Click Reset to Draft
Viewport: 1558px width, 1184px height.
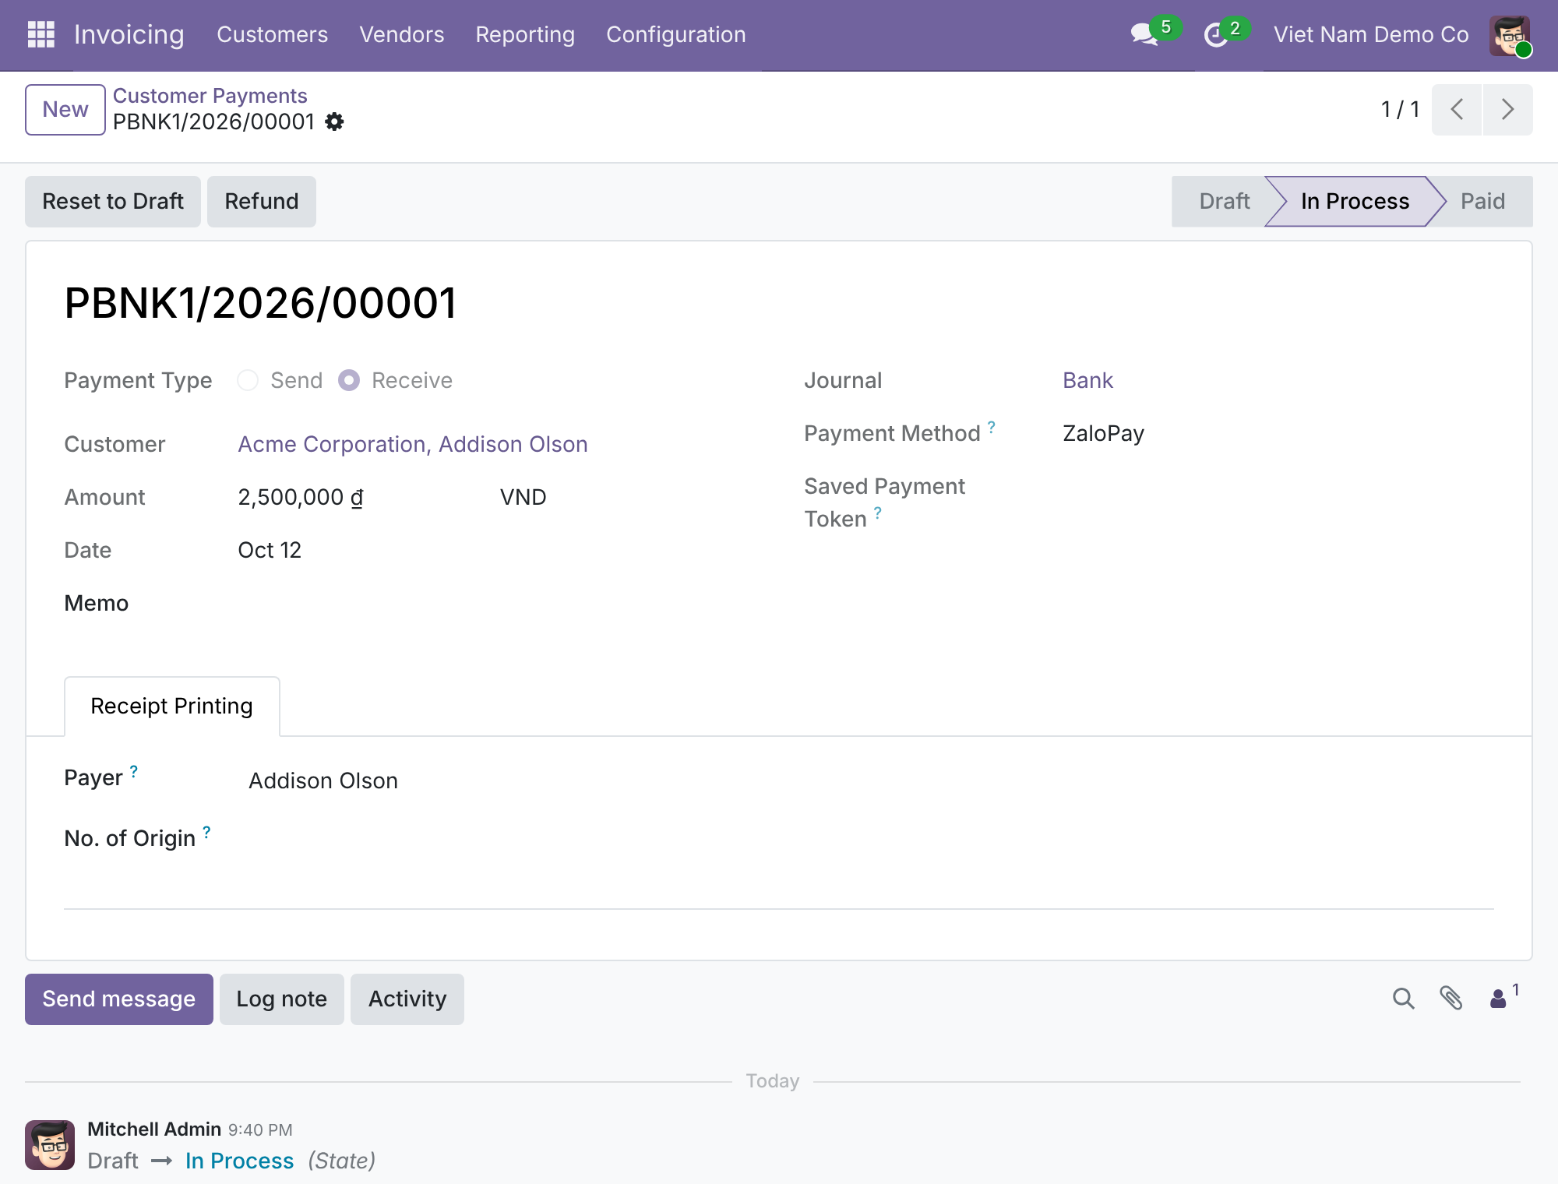point(113,201)
